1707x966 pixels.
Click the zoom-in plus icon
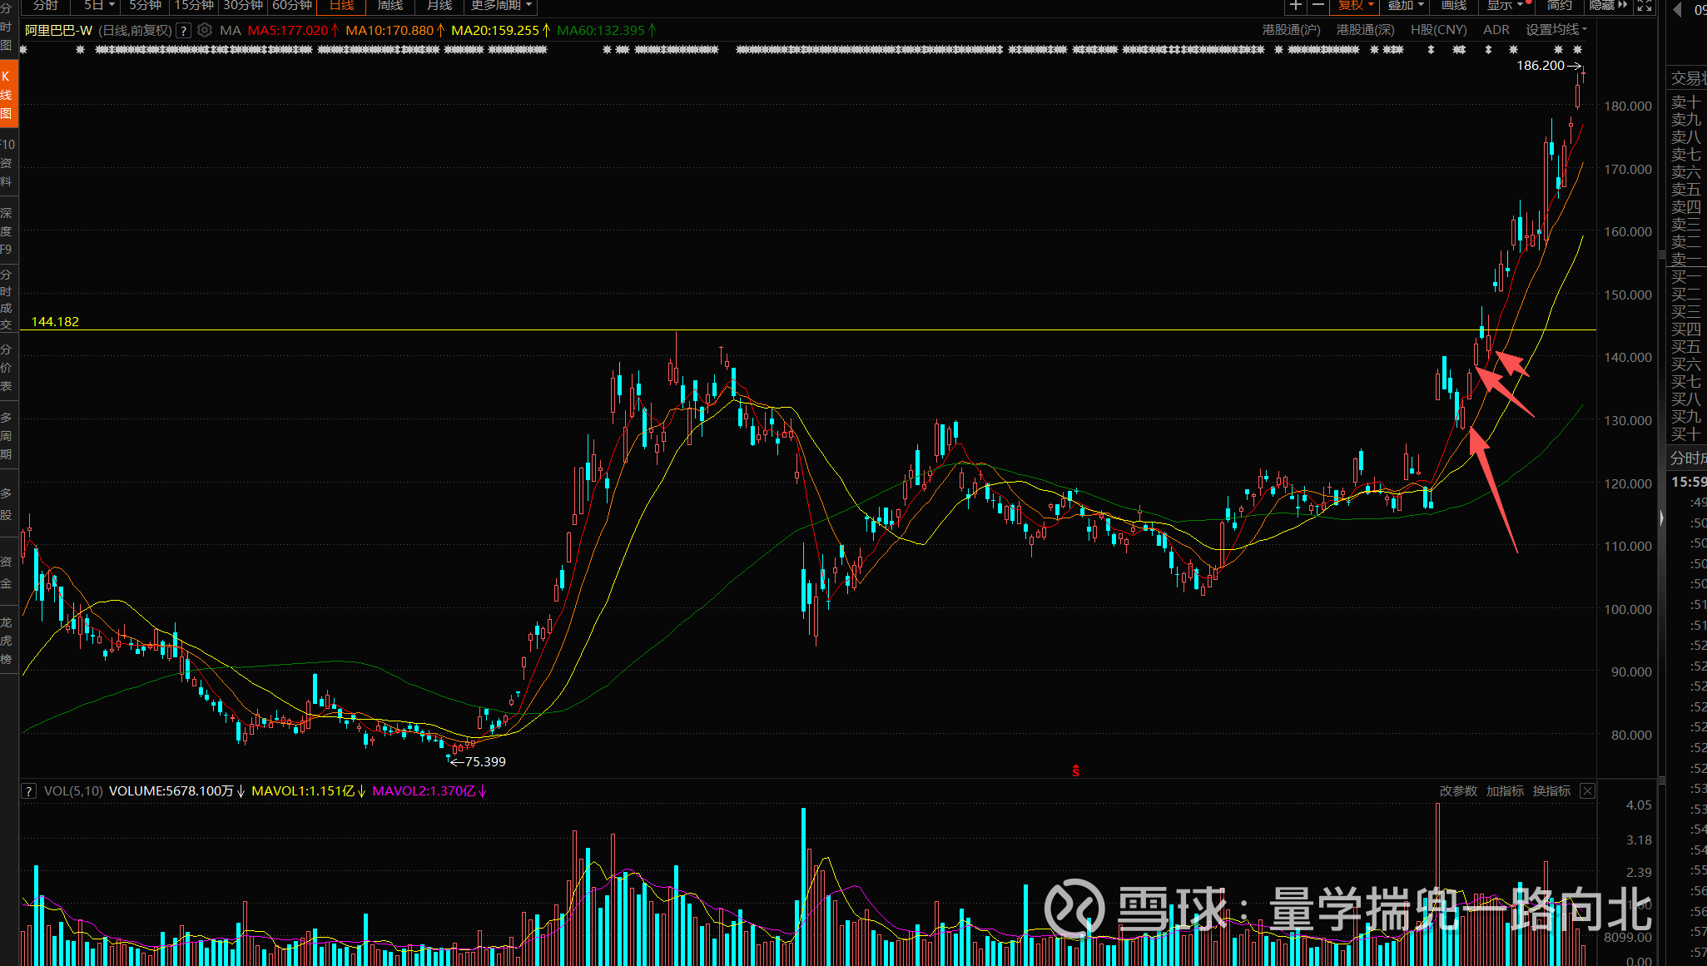click(x=1296, y=6)
